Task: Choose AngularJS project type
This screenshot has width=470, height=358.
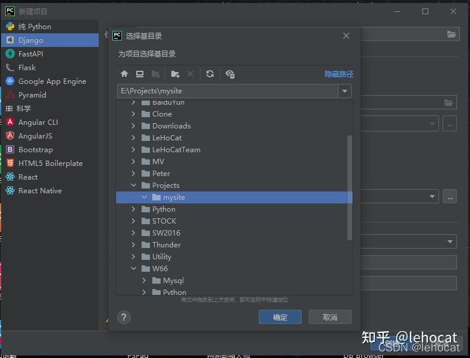Action: click(50, 136)
